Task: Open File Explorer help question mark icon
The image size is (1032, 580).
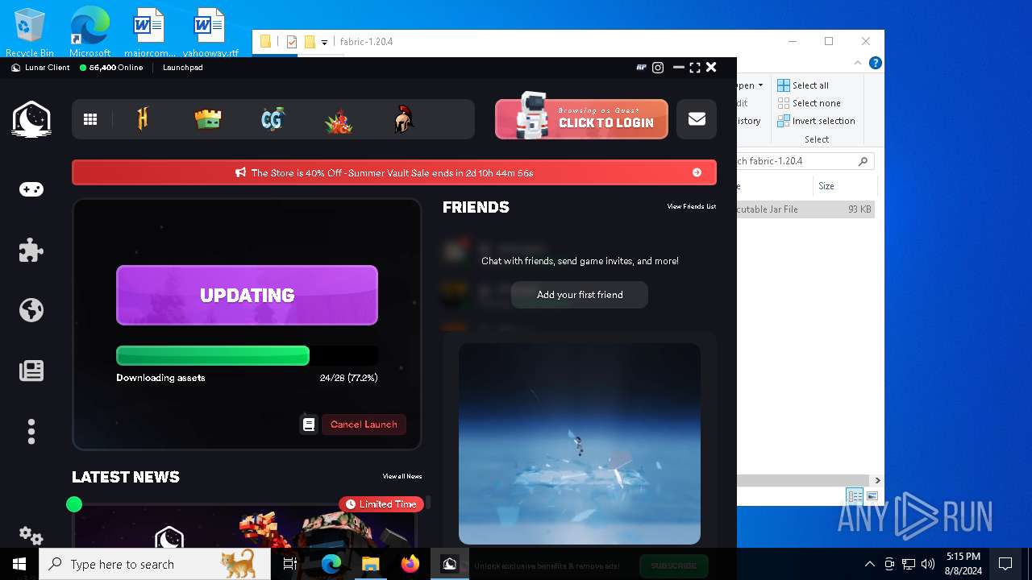Action: pos(875,63)
